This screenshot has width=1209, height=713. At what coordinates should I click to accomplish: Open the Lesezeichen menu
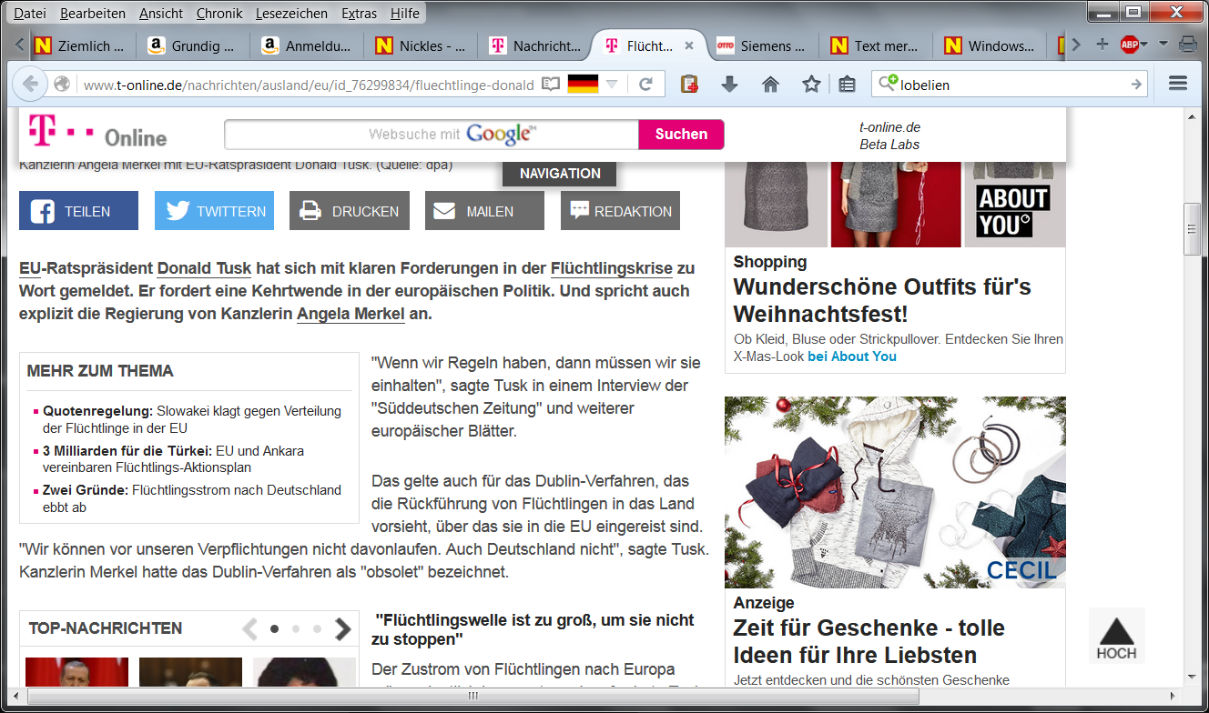(291, 14)
